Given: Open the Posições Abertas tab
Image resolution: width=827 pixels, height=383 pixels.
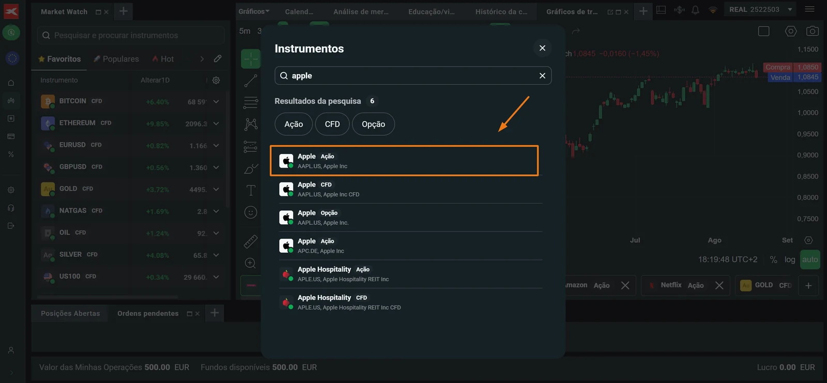Looking at the screenshot, I should click(x=70, y=313).
